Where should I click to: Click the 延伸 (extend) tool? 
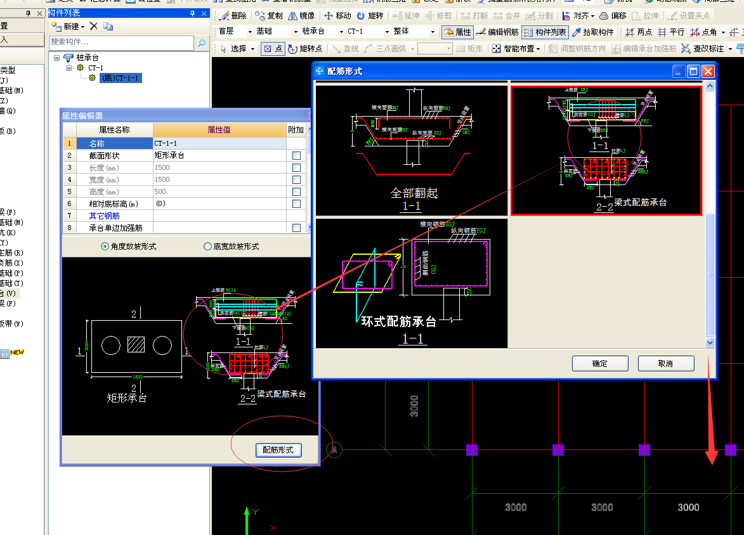[406, 16]
